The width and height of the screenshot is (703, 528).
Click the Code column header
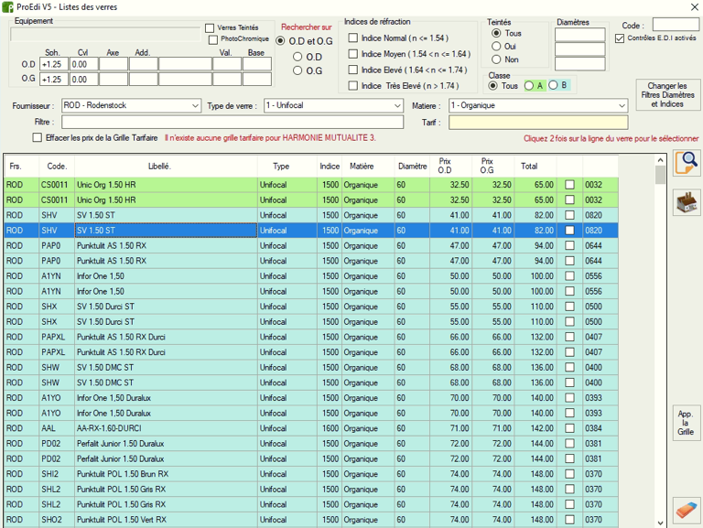[57, 167]
